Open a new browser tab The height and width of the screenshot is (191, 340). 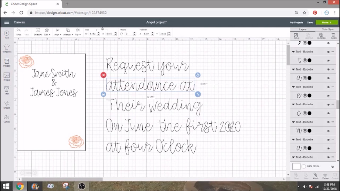pos(67,4)
